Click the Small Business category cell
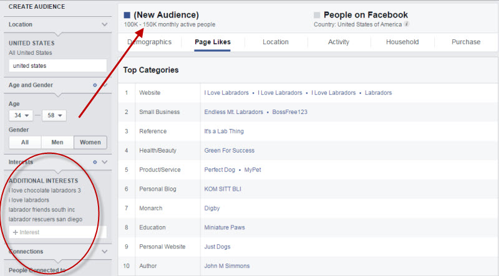This screenshot has height=276, width=499. point(160,112)
